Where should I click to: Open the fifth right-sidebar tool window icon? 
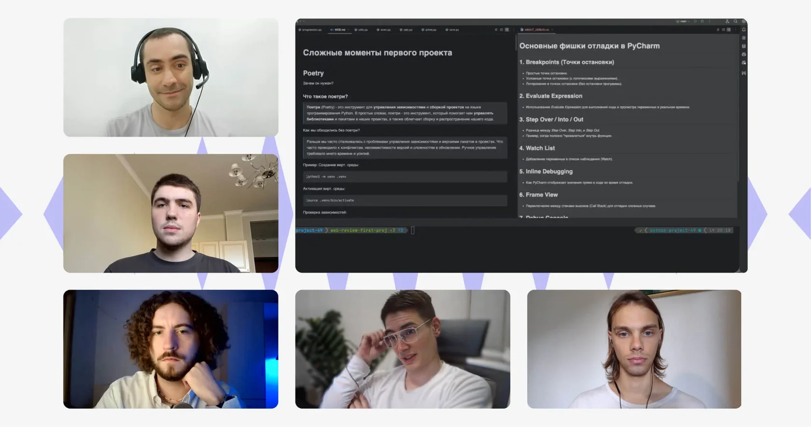coord(744,63)
